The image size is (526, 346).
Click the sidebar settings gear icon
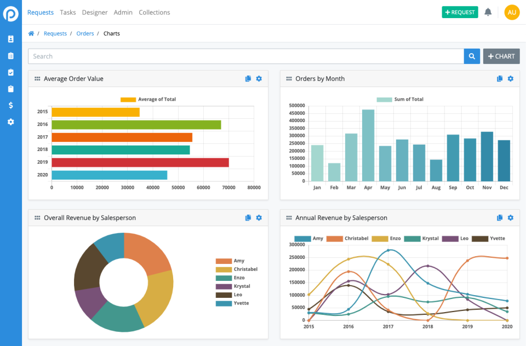click(11, 122)
